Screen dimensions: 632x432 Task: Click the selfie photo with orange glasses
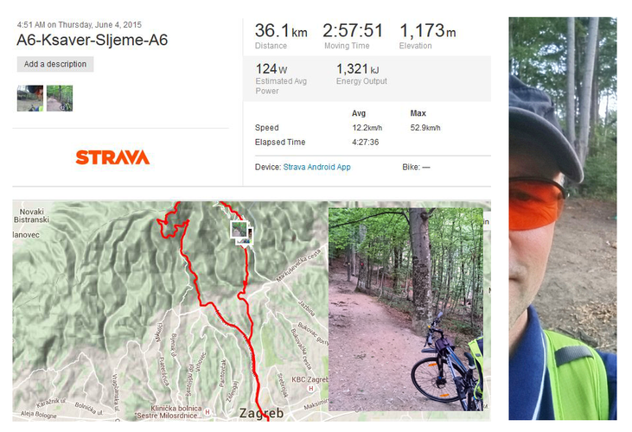(563, 219)
